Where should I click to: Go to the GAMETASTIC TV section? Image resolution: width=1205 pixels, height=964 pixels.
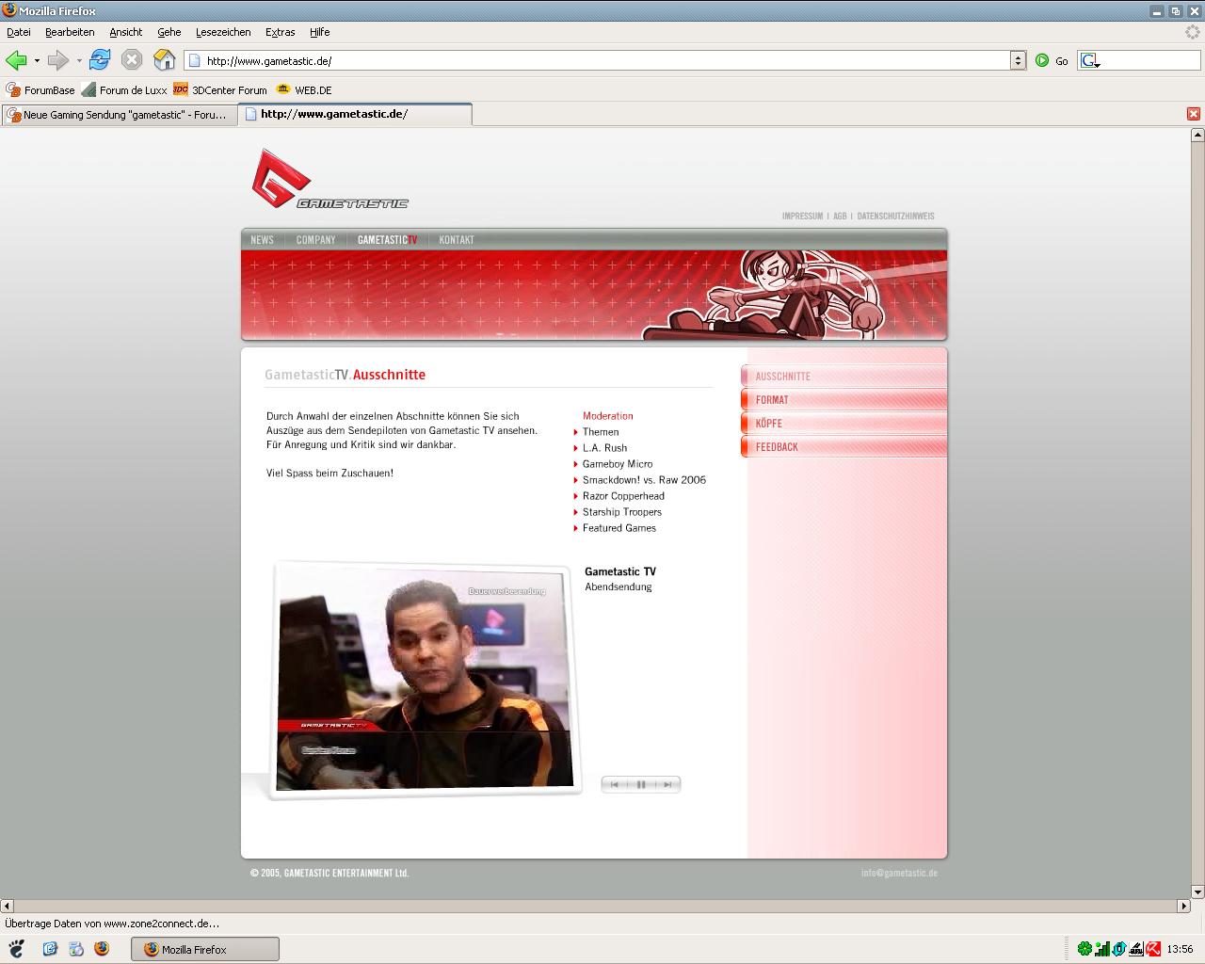387,240
